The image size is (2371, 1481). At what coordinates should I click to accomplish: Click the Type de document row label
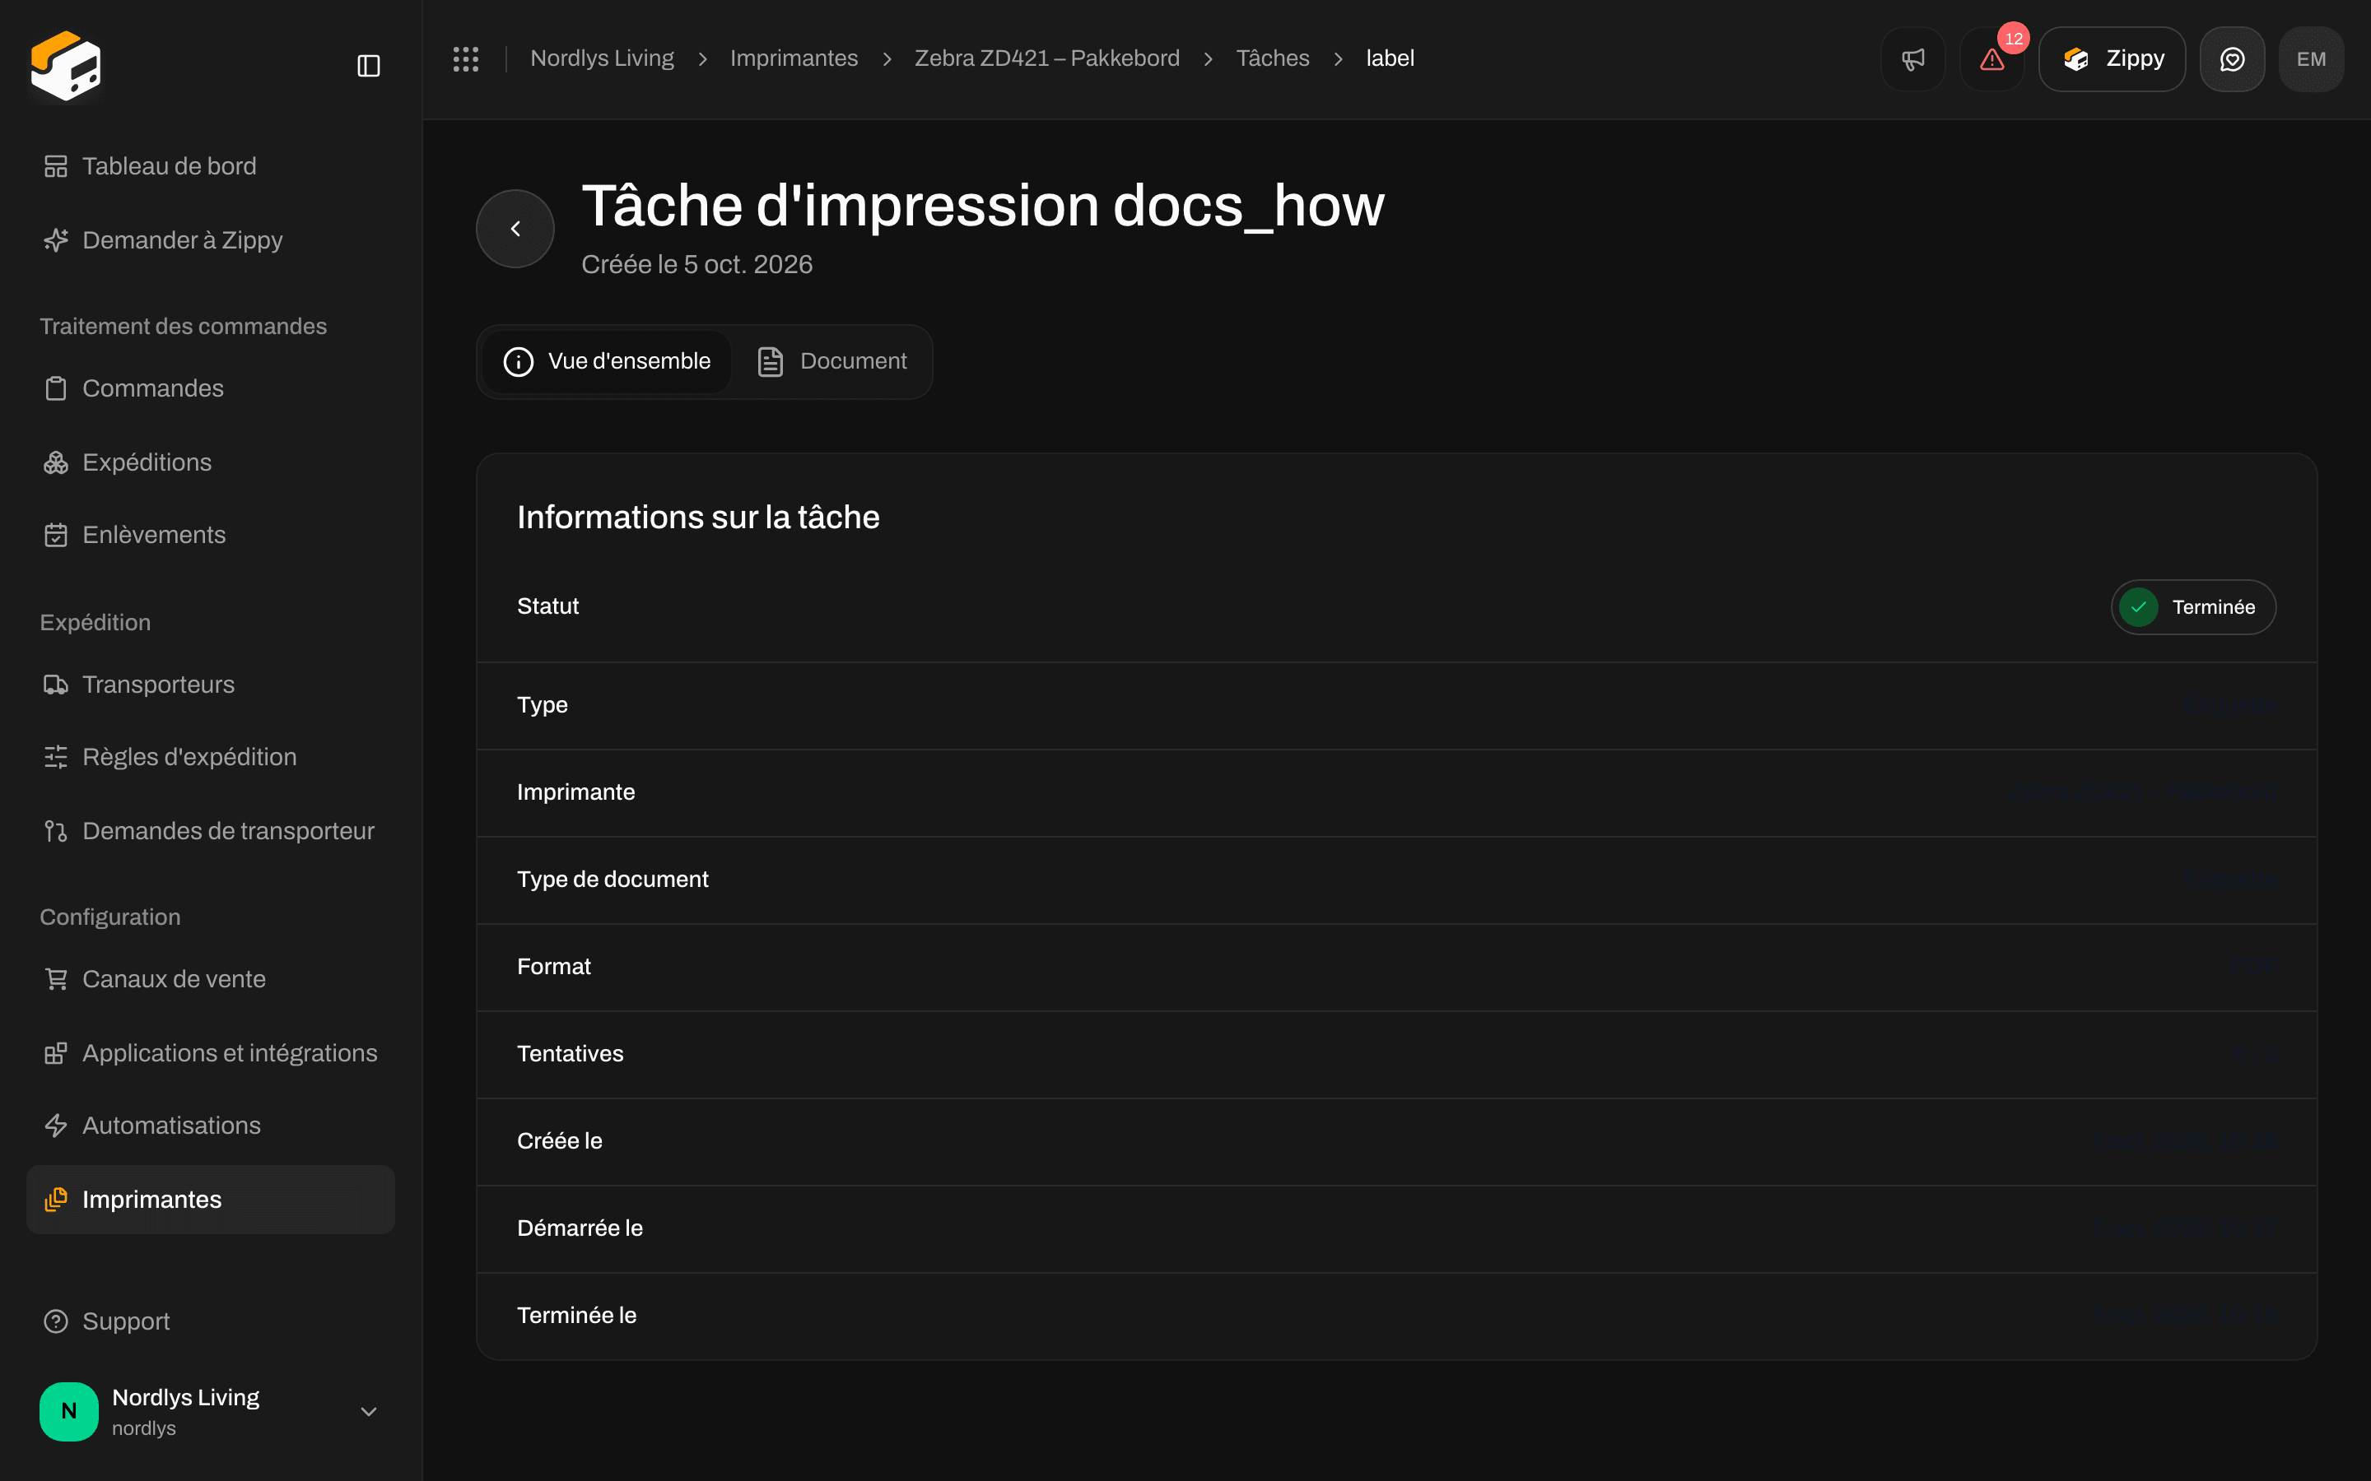pos(613,880)
